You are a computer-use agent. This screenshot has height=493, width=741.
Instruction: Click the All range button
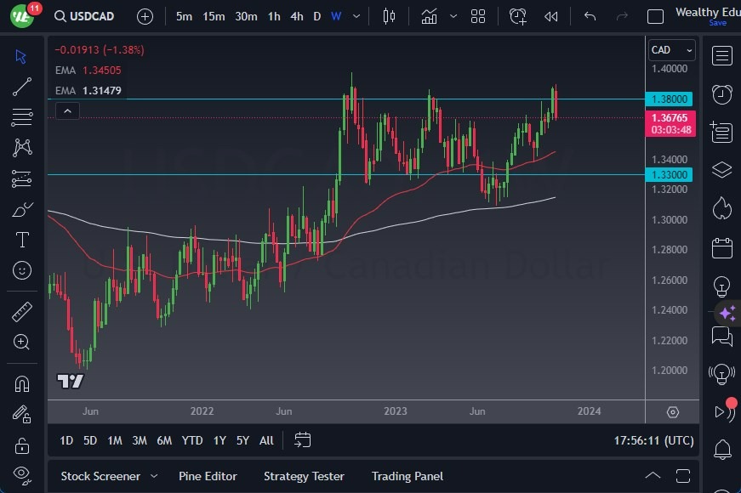coord(266,440)
